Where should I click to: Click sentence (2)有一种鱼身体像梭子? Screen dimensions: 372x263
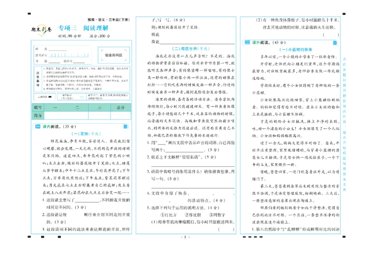[x=298, y=24]
